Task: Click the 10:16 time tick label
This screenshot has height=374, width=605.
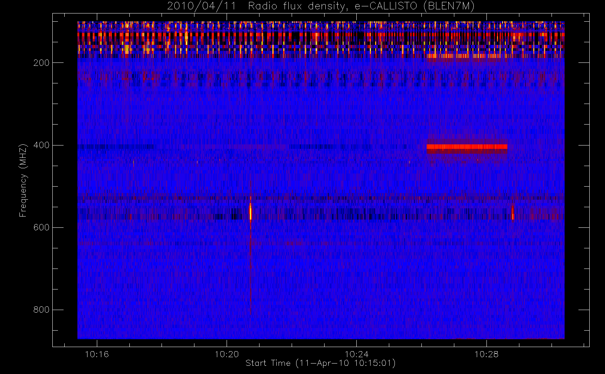Action: coord(97,354)
